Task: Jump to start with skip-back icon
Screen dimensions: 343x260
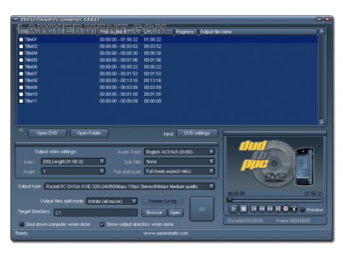Action: (x=253, y=209)
